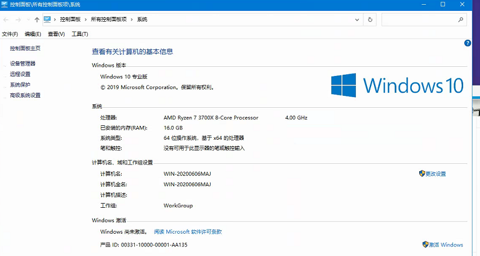Open the address bar history dropdown
The width and height of the screenshot is (480, 256).
tap(357, 20)
